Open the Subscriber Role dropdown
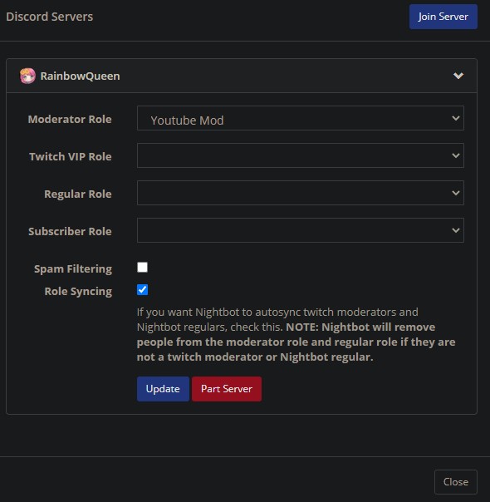Screen dimensions: 490x502 click(x=301, y=230)
